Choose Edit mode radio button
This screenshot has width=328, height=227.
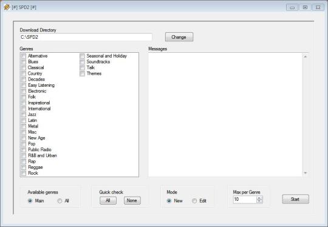[194, 201]
